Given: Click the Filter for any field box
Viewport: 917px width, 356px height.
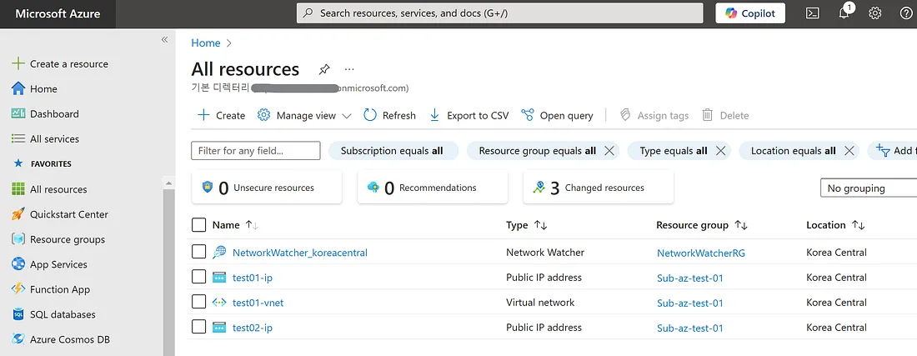Looking at the screenshot, I should point(256,151).
